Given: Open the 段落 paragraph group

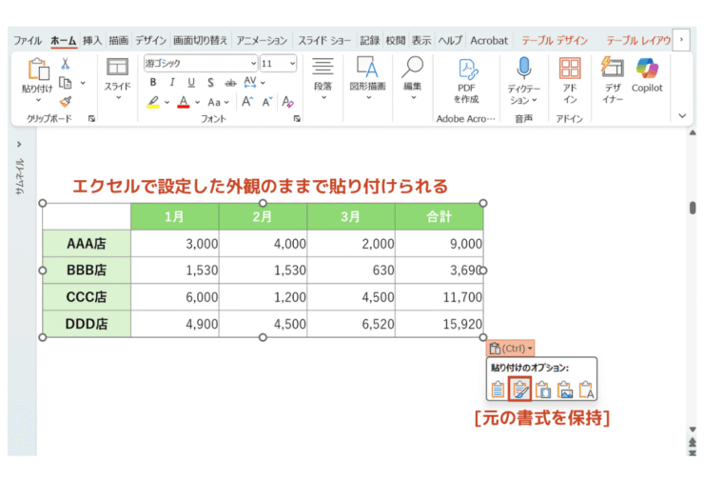Looking at the screenshot, I should pyautogui.click(x=323, y=79).
